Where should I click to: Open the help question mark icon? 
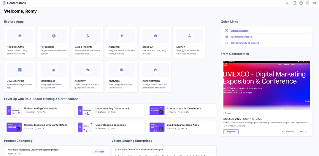301,3
